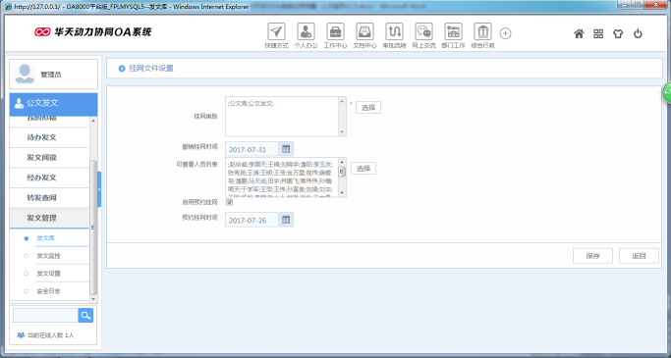671x358 pixels.
Task: Click the arrow icon beside 挂网文件设置 heading
Action: 122,69
